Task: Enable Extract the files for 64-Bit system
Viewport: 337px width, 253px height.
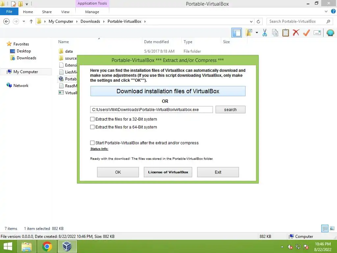Action: (x=92, y=127)
